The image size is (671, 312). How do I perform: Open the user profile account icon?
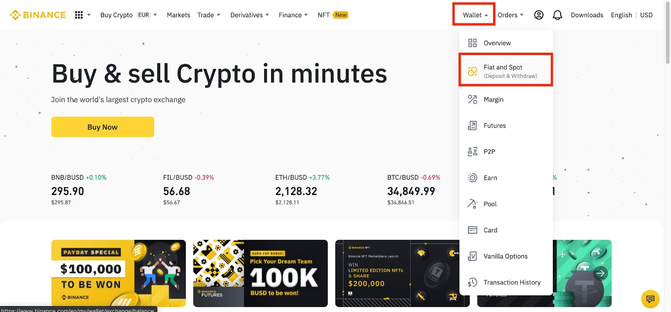[x=538, y=15]
